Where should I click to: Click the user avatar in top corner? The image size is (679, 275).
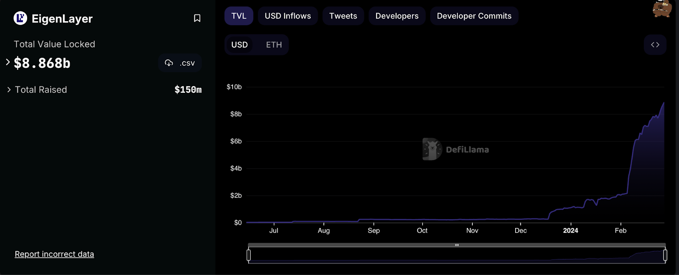662,8
